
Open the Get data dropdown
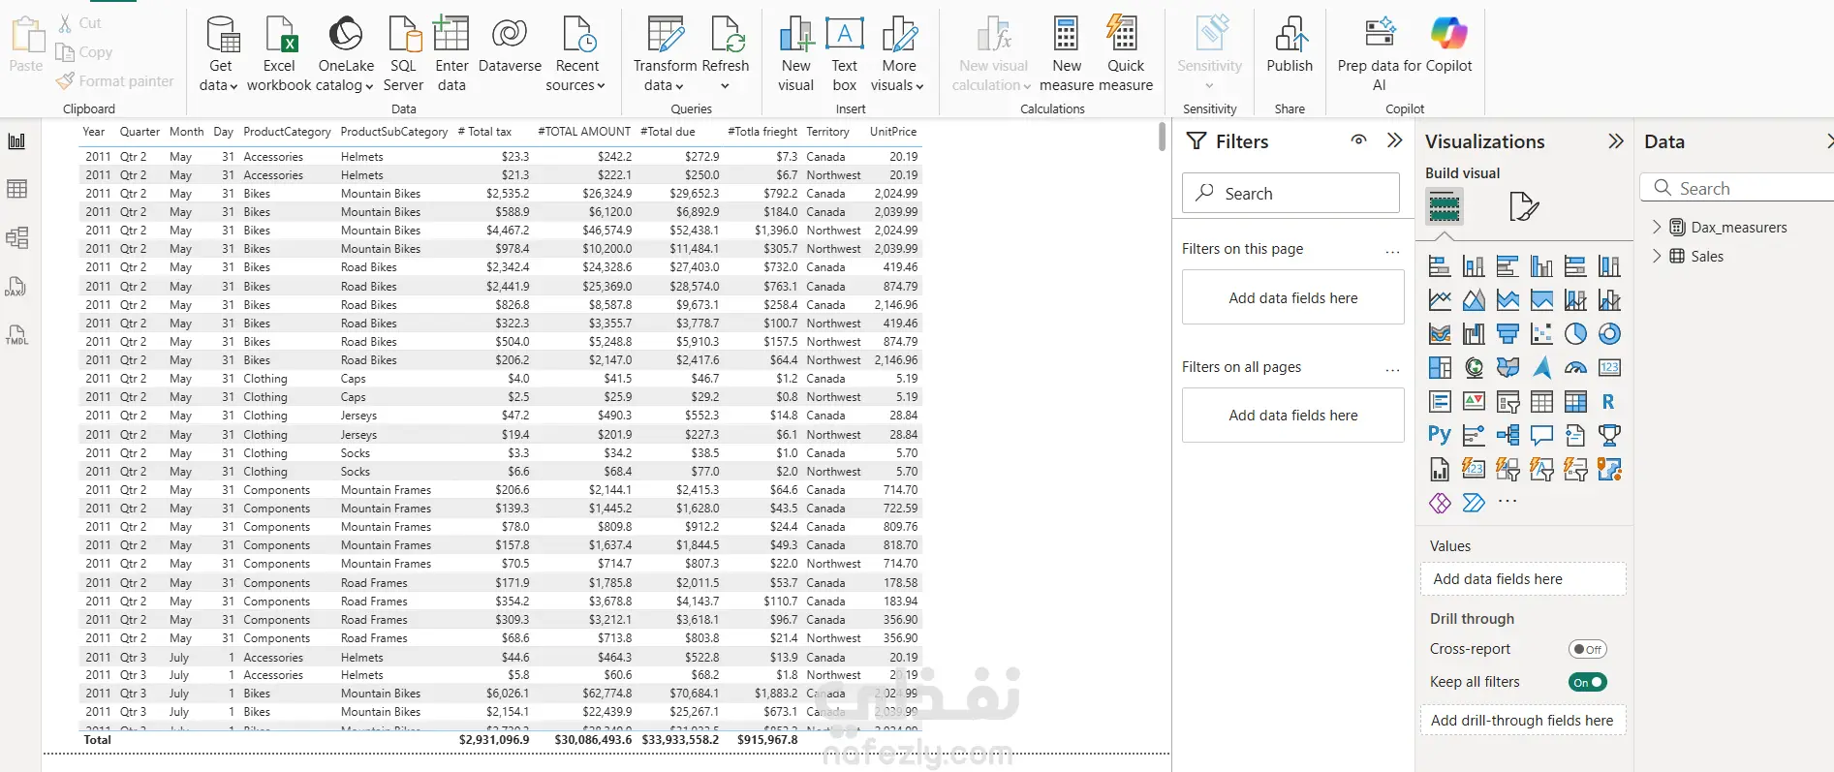[221, 54]
